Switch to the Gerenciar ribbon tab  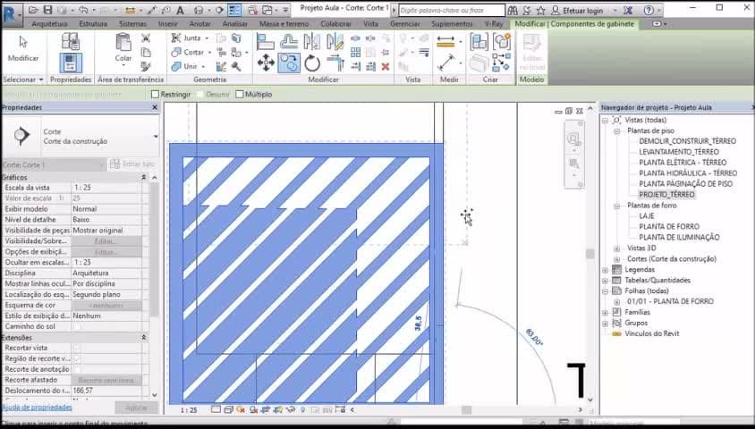(x=405, y=23)
